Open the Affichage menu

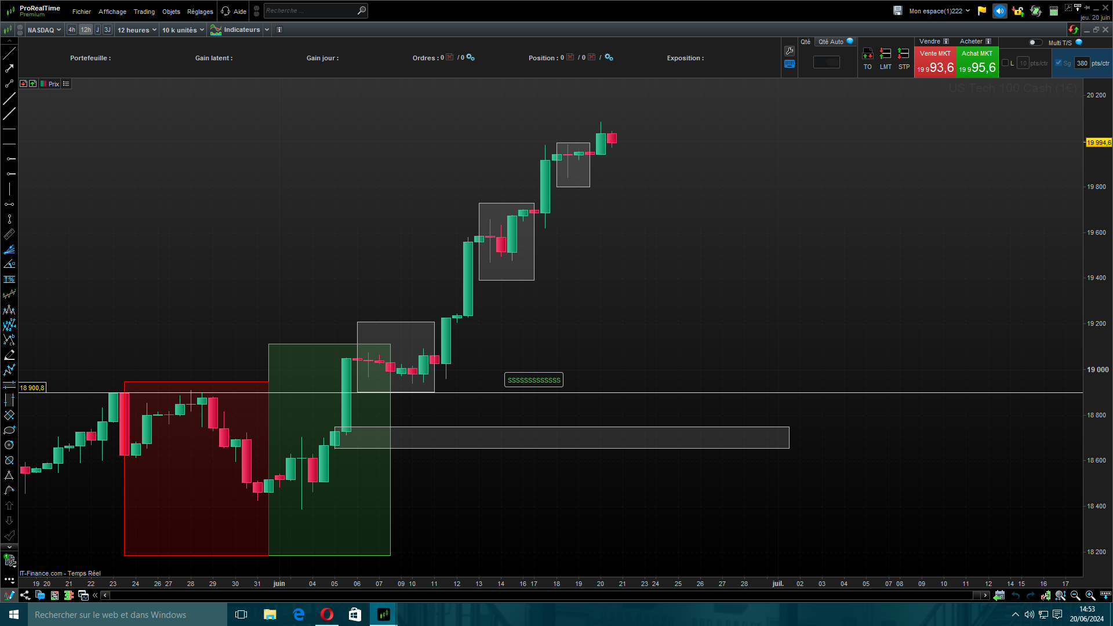coord(112,12)
